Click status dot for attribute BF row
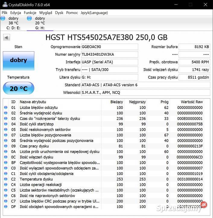Viewport: 213px width, 218px height. pyautogui.click(x=6, y=163)
